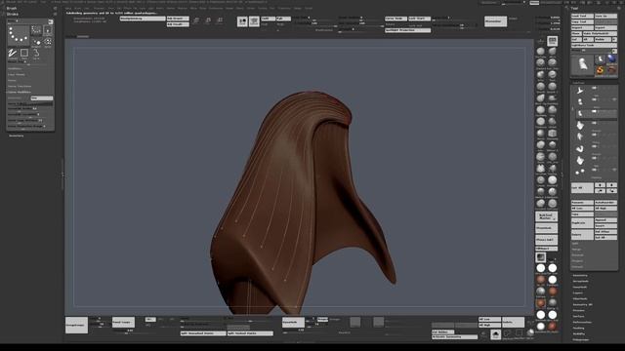Expand the Polygroups subpalette
This screenshot has height=351, width=625.
581,340
